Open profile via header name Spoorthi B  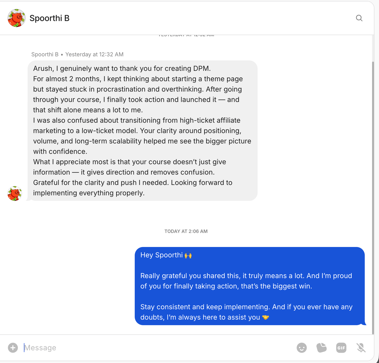(50, 18)
